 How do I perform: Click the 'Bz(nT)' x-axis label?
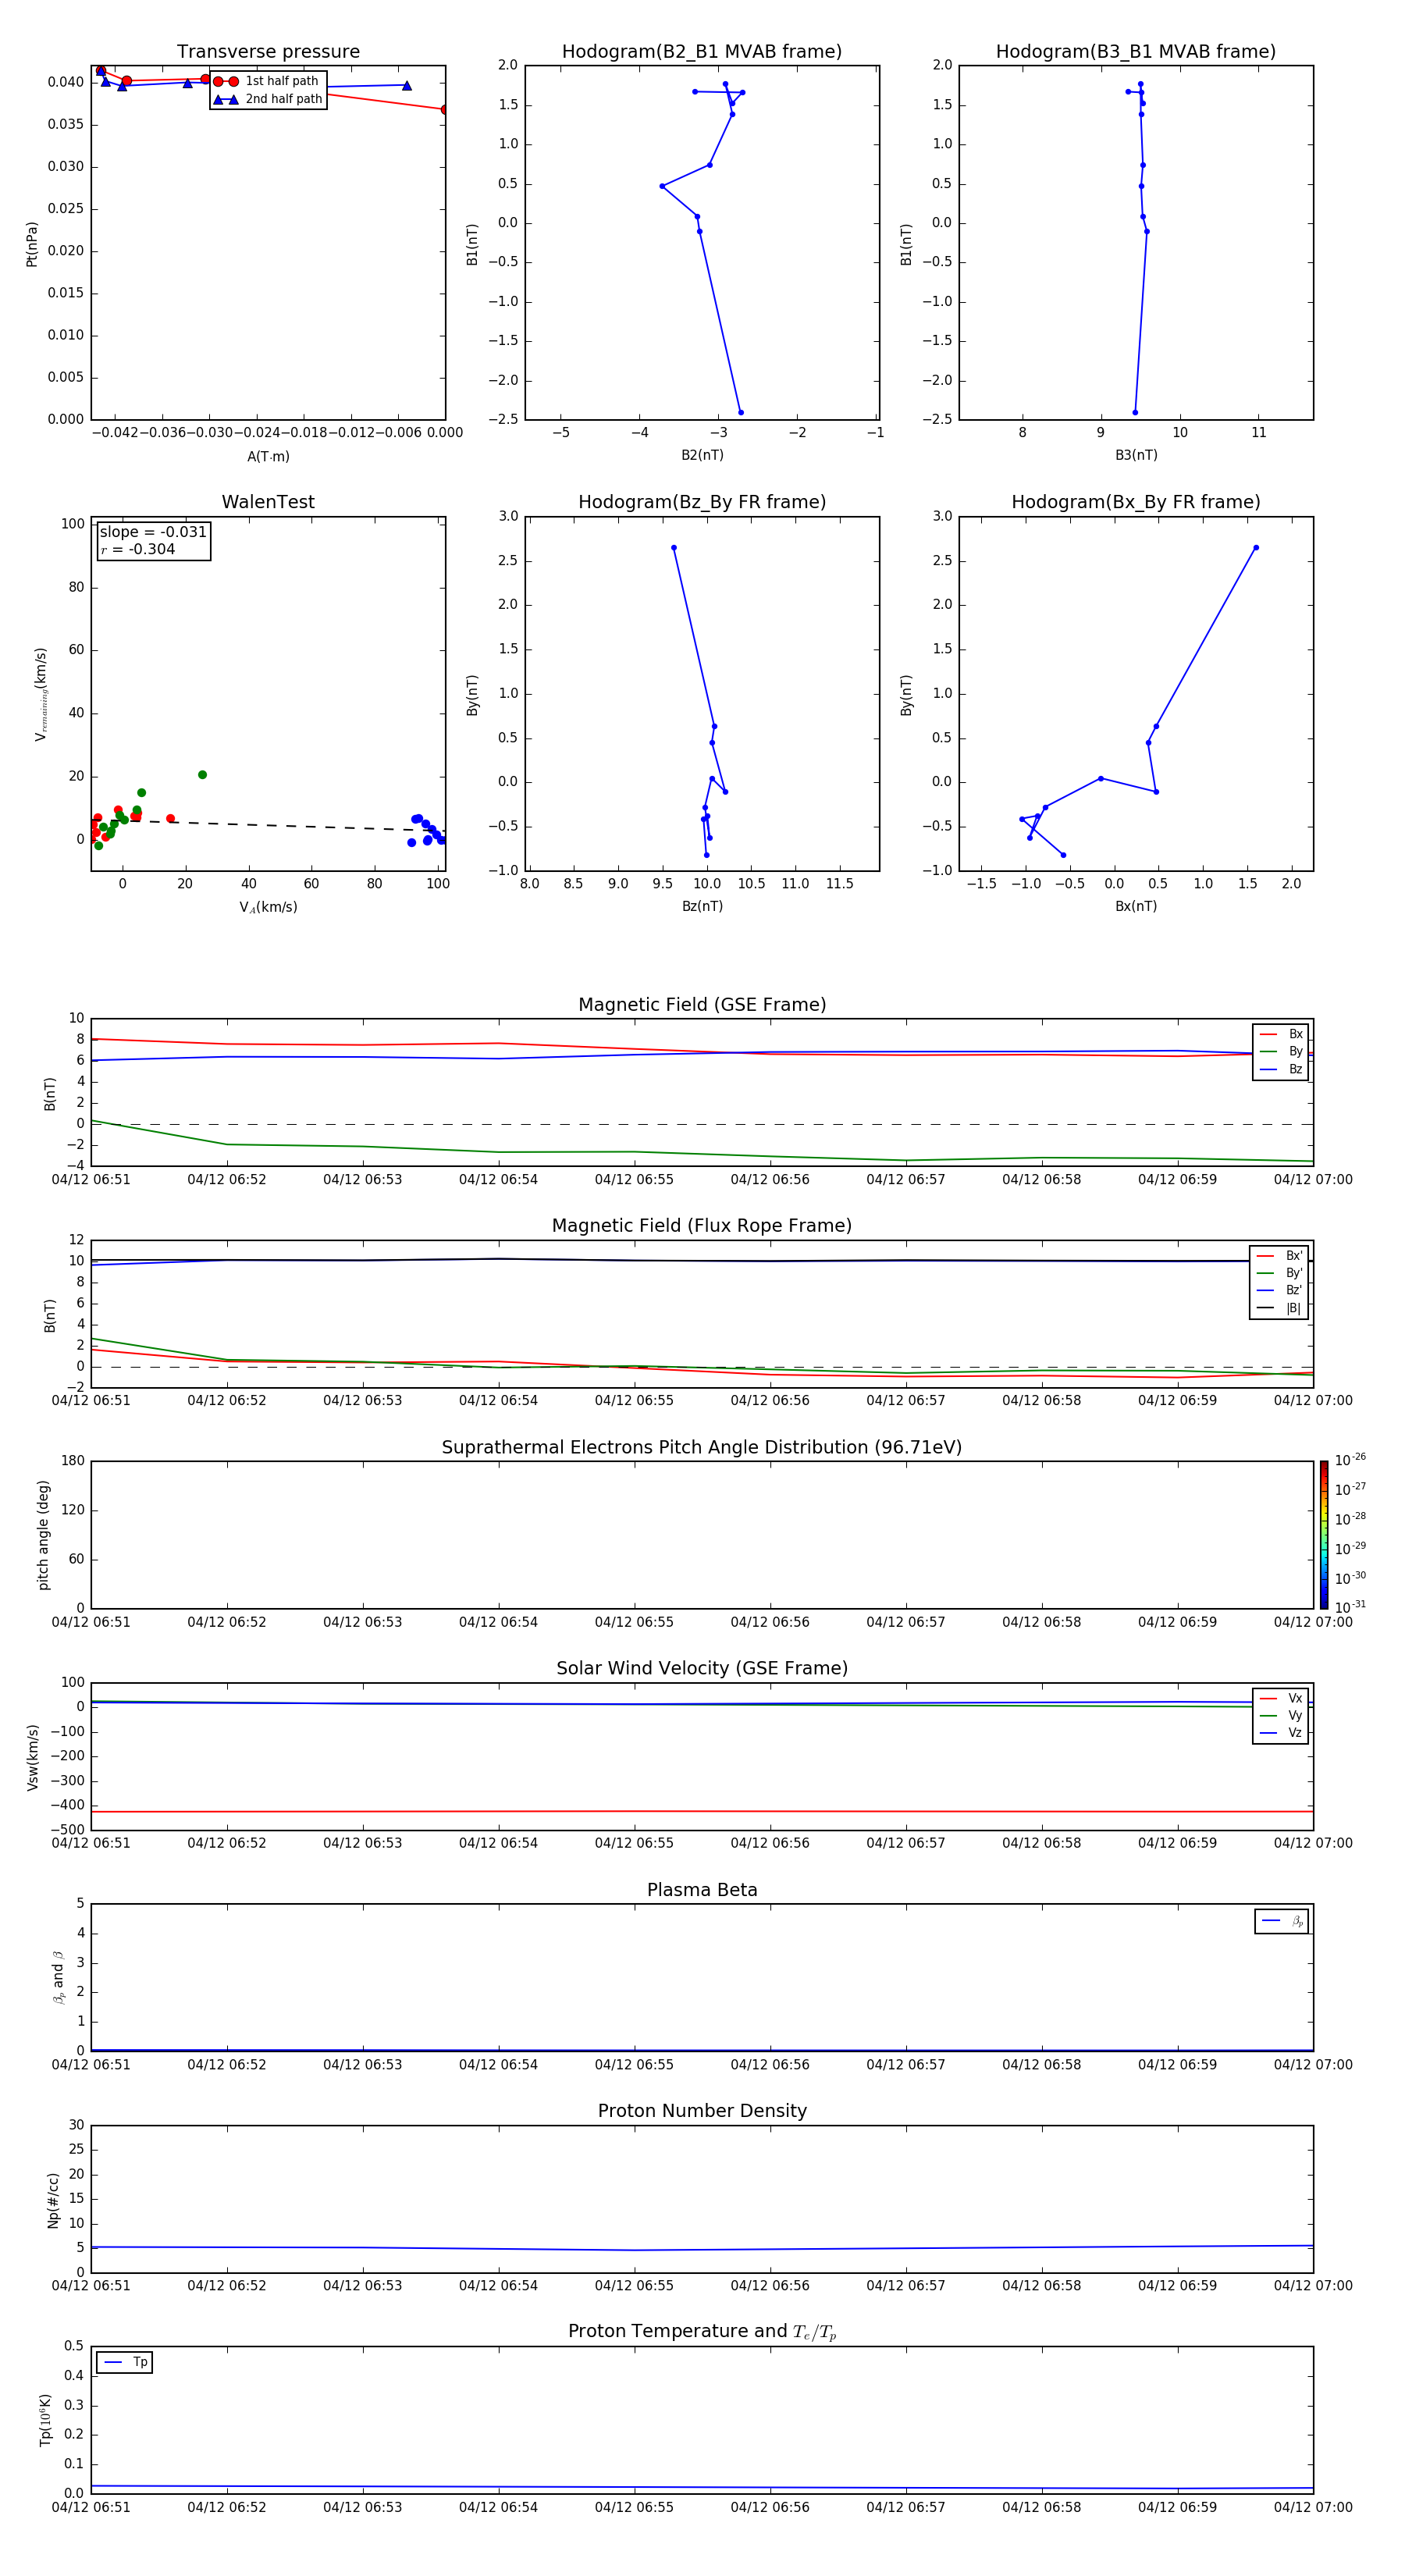coord(702,906)
